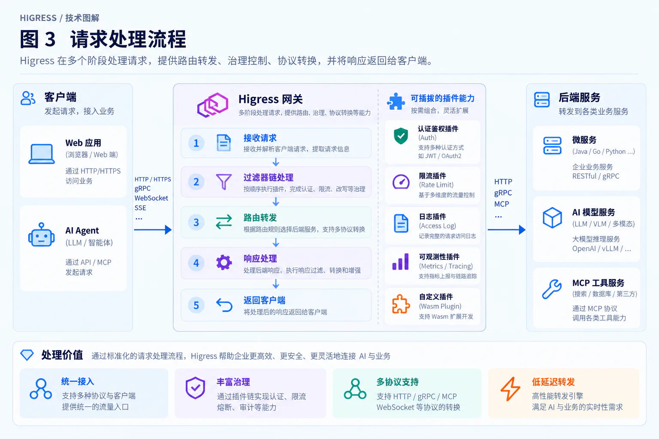The image size is (659, 439).
Task: Click the 后端服务 heading text
Action: pyautogui.click(x=579, y=97)
